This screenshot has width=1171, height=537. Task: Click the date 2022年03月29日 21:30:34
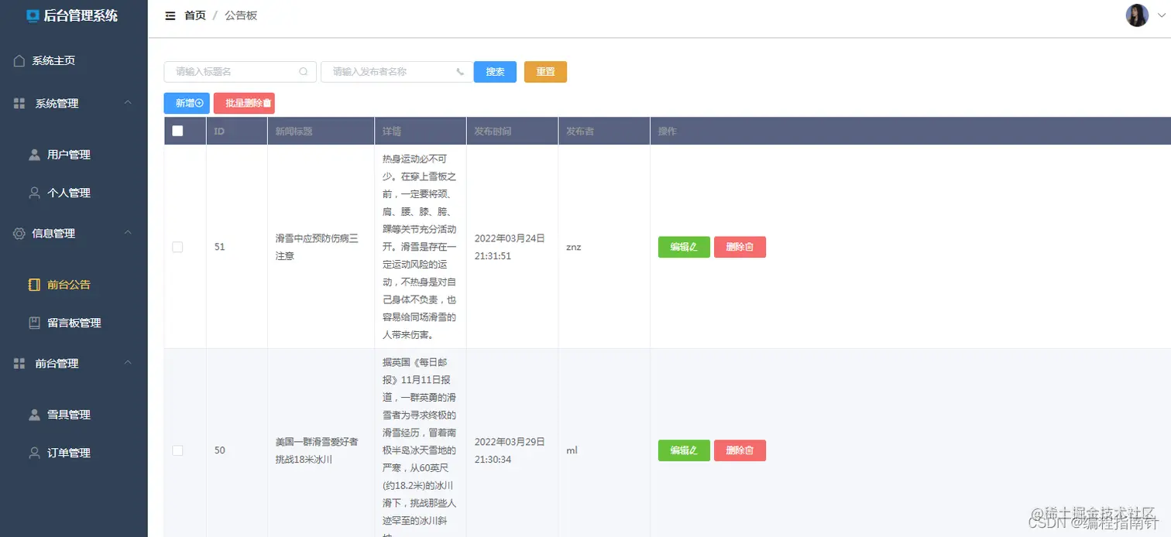point(510,450)
